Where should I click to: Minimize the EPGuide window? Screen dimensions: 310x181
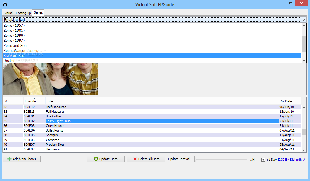point(283,4)
